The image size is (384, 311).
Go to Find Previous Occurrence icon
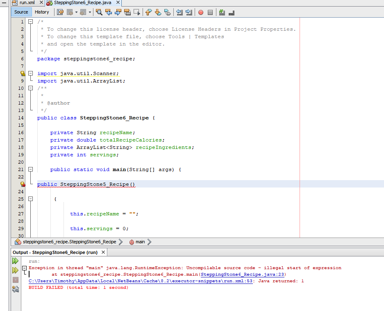coord(109,12)
